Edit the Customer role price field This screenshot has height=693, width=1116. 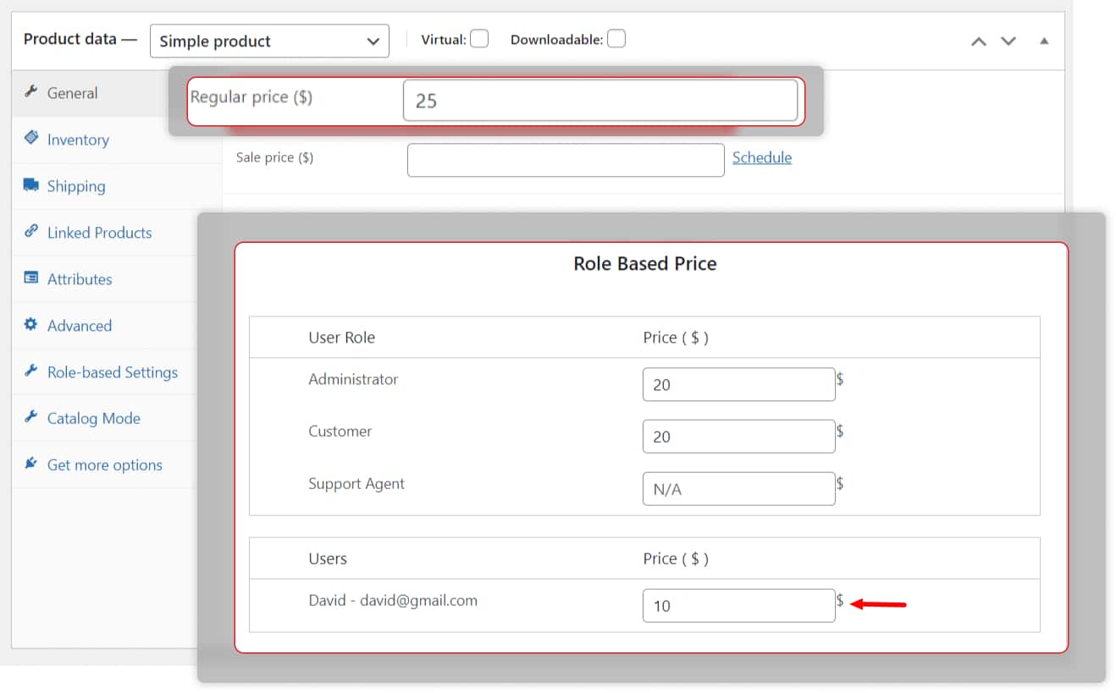(x=738, y=437)
